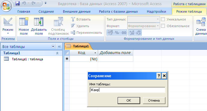Click the Режим view icon
Image resolution: width=207 pixels, height=111 pixels.
(x=8, y=21)
